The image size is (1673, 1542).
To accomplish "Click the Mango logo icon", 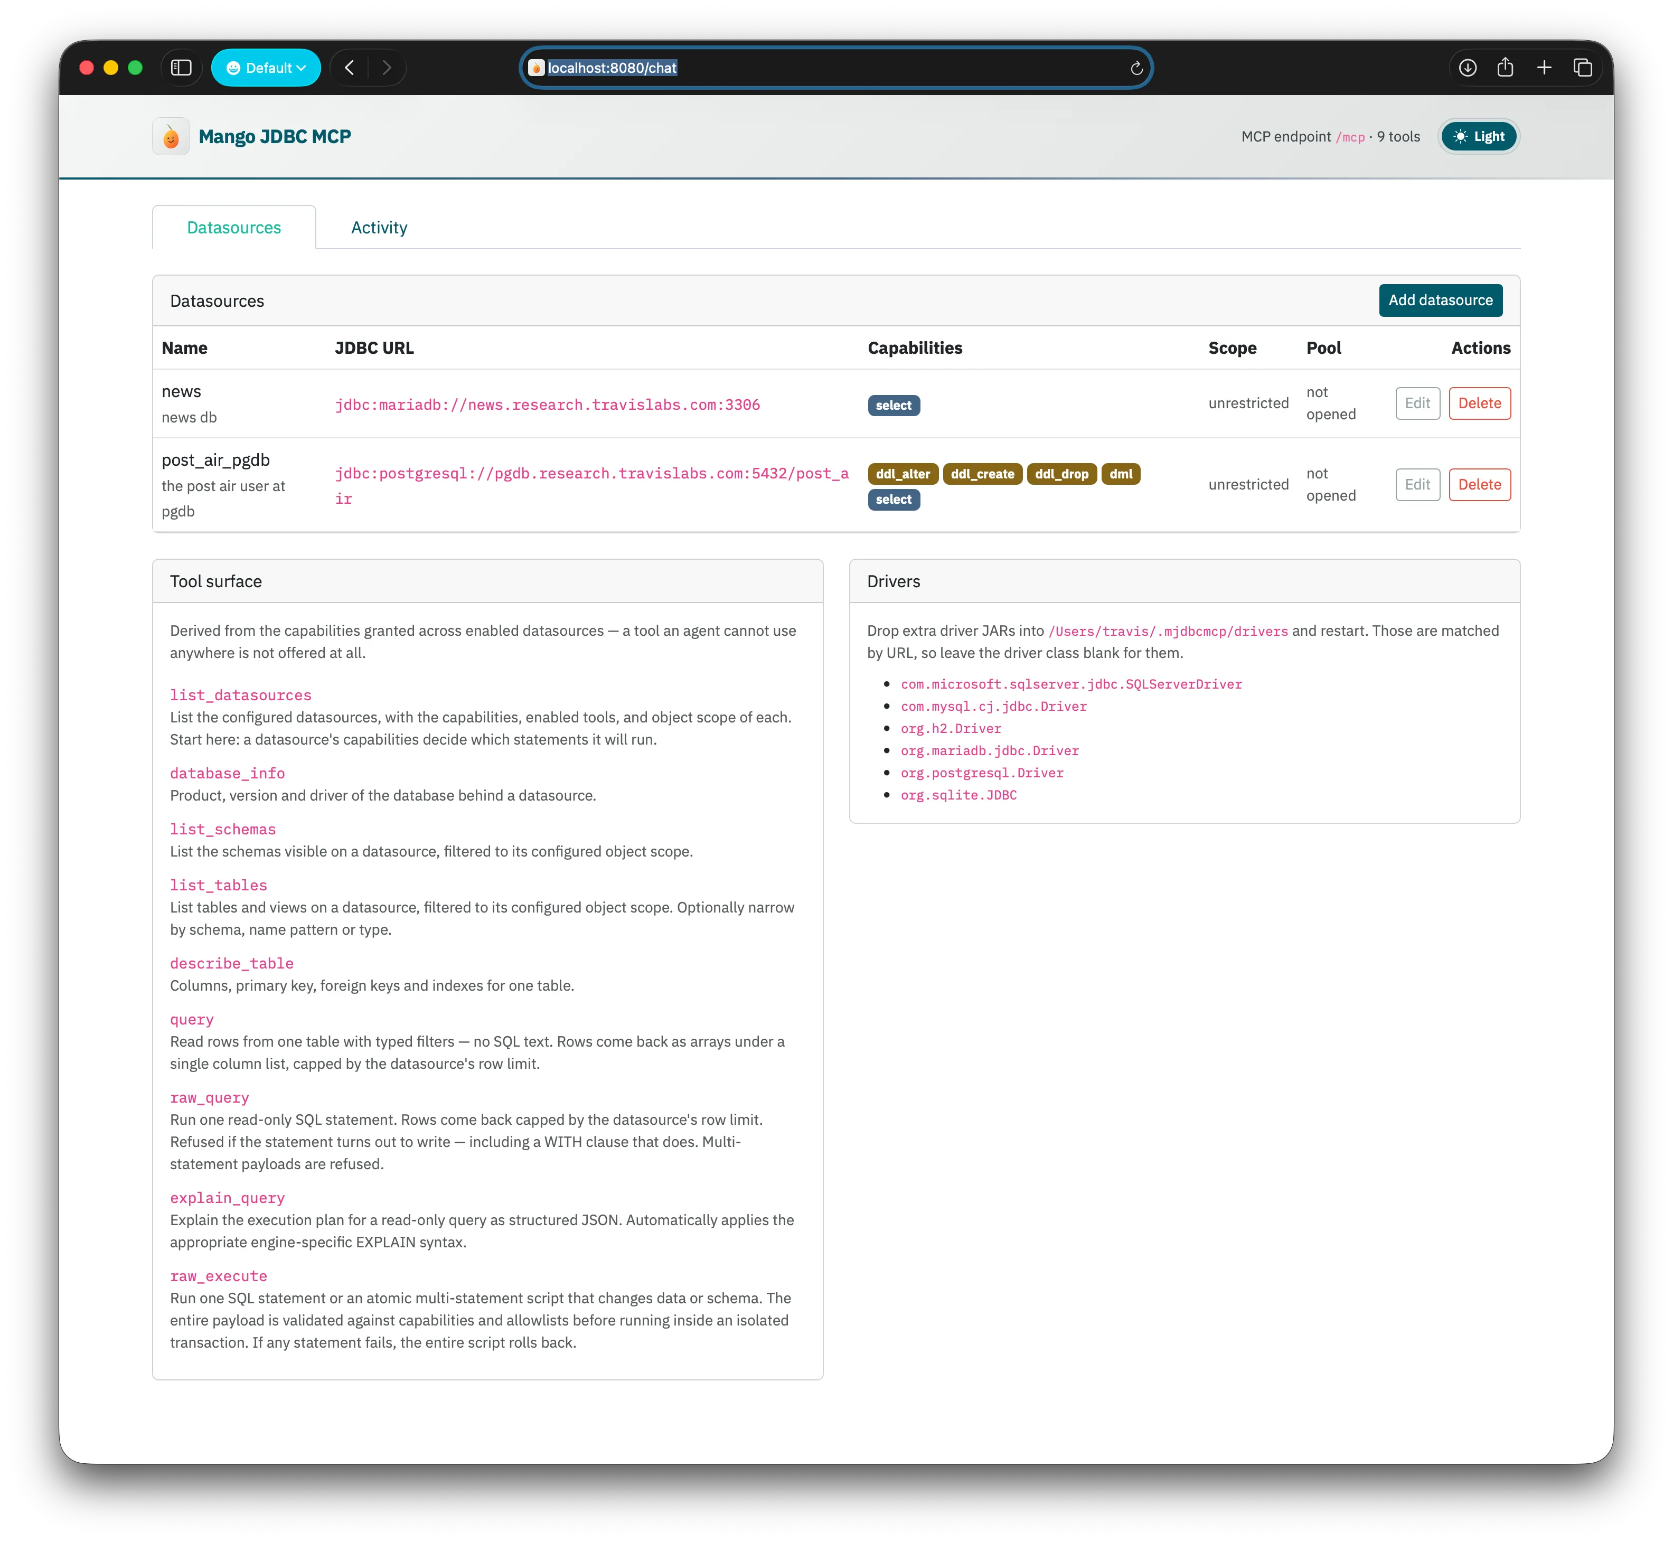I will 171,137.
